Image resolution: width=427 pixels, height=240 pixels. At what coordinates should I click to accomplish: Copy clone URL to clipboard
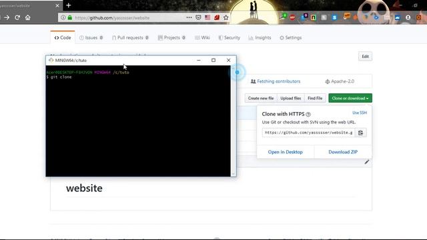click(360, 133)
